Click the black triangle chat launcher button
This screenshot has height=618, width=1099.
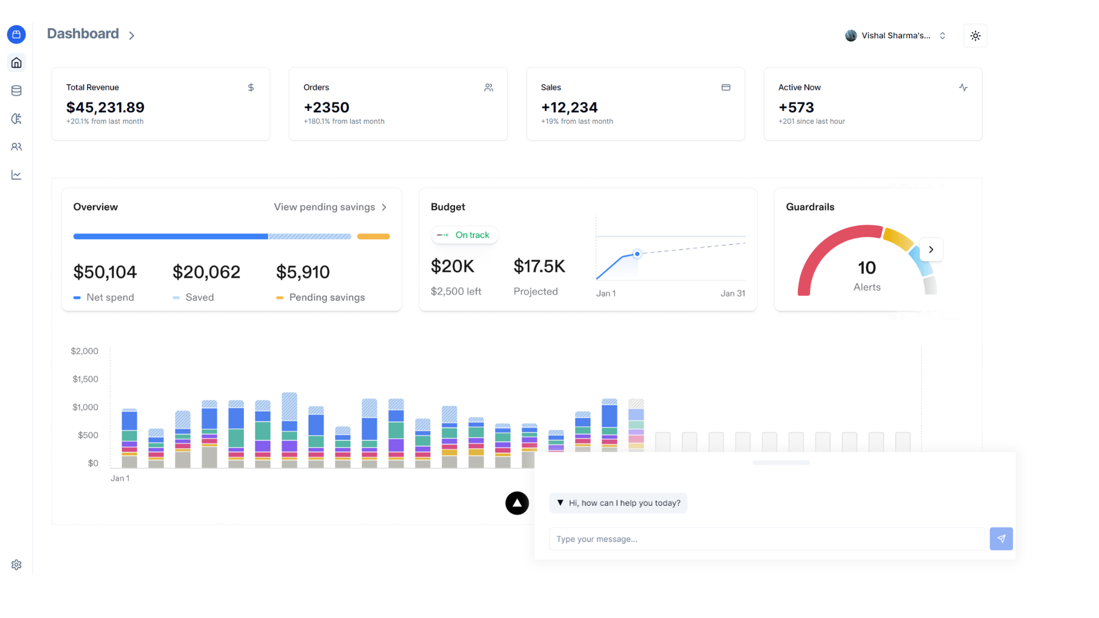point(517,504)
